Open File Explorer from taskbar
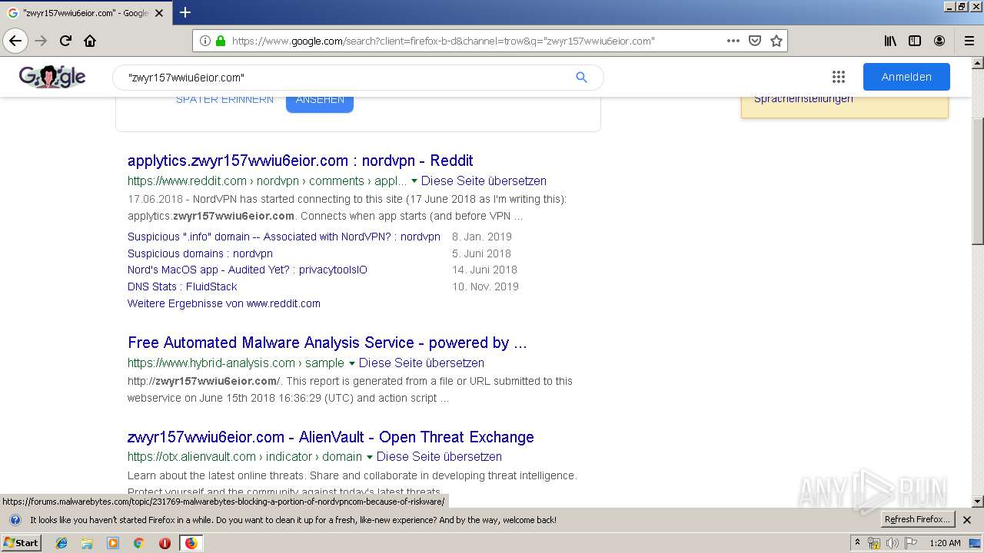The width and height of the screenshot is (984, 553). click(87, 543)
